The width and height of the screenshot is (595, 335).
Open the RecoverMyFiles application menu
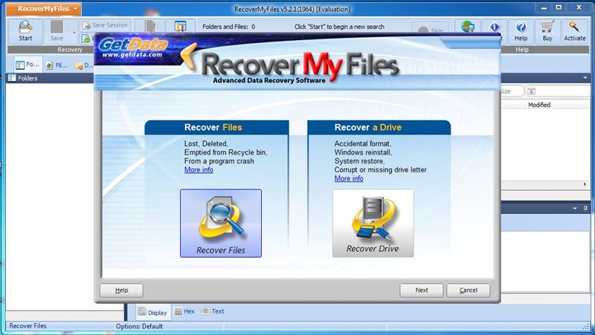pos(43,9)
